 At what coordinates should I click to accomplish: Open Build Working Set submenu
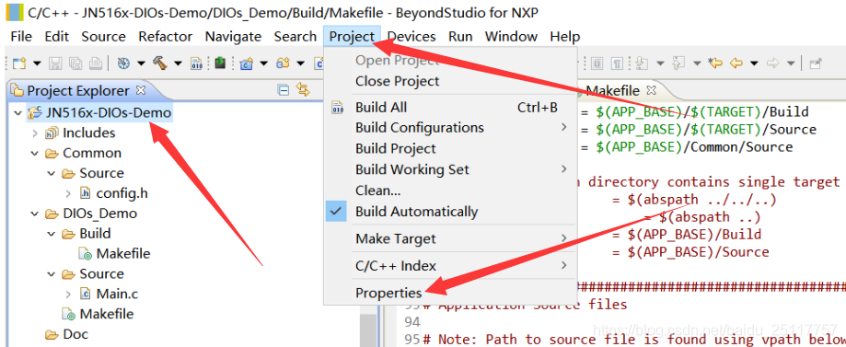click(450, 170)
